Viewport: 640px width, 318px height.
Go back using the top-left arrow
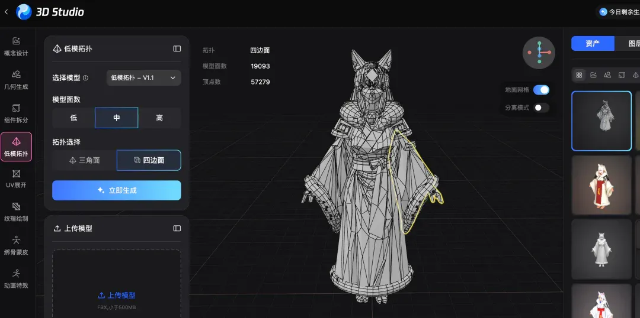click(6, 12)
